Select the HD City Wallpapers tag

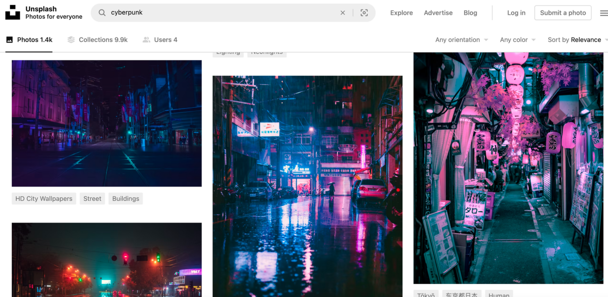44,198
